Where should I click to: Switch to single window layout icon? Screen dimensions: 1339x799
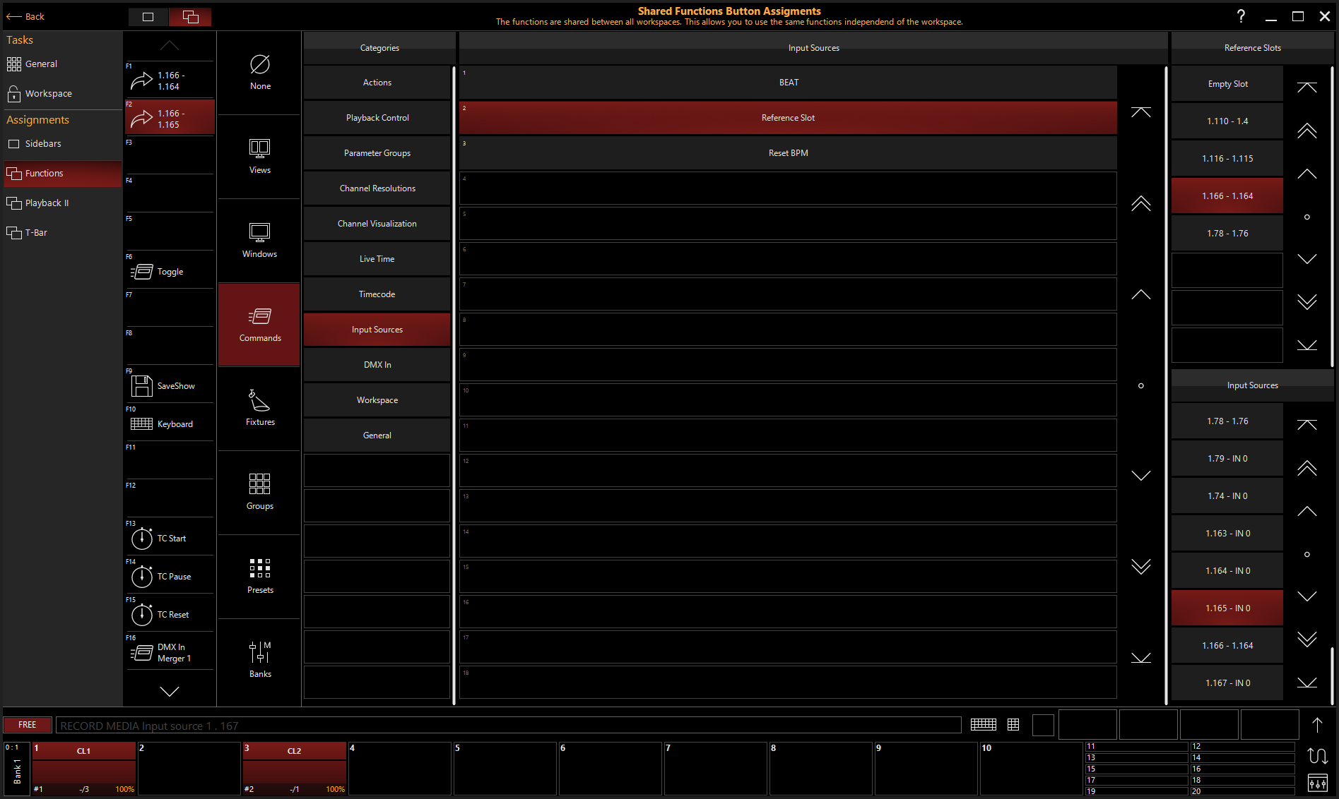(x=148, y=17)
